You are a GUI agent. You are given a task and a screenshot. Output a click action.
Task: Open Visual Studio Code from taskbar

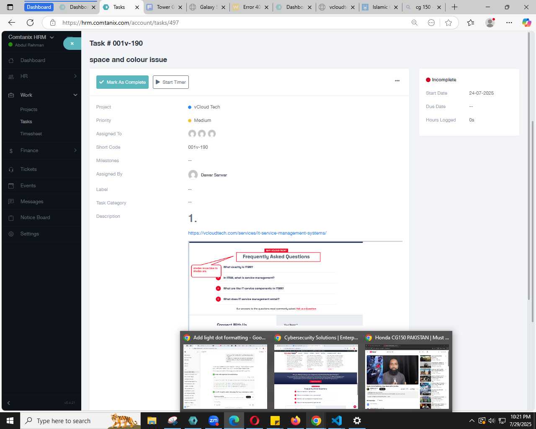click(x=337, y=421)
